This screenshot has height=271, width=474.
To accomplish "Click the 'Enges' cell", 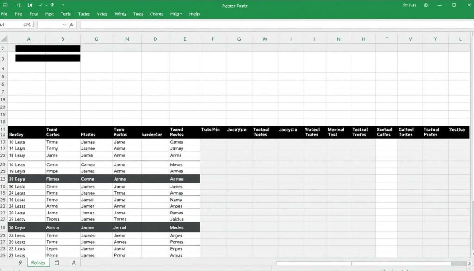I will (176, 249).
